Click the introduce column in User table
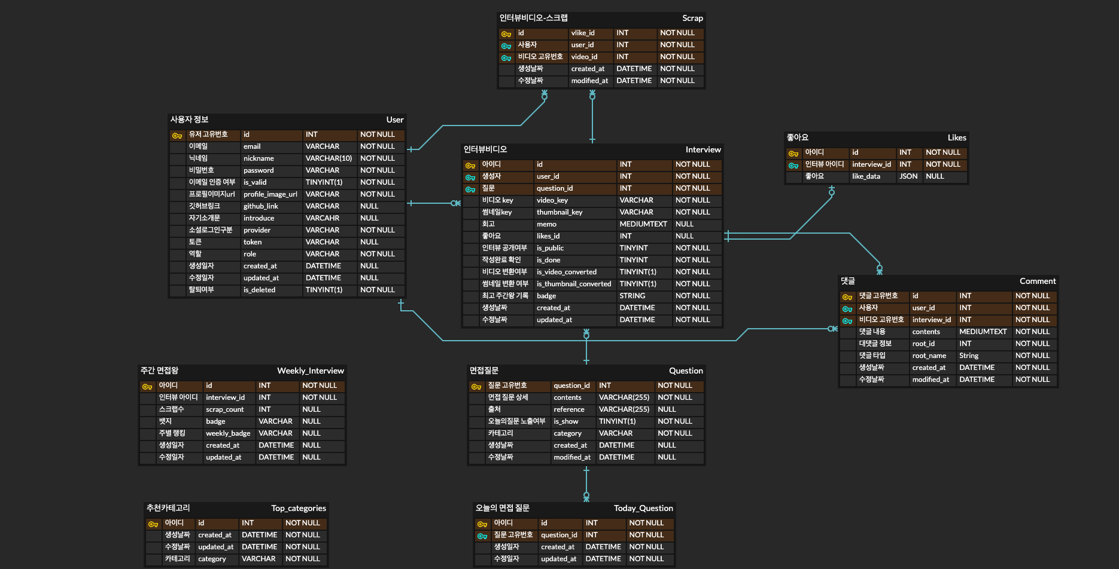The width and height of the screenshot is (1119, 569). pyautogui.click(x=259, y=218)
